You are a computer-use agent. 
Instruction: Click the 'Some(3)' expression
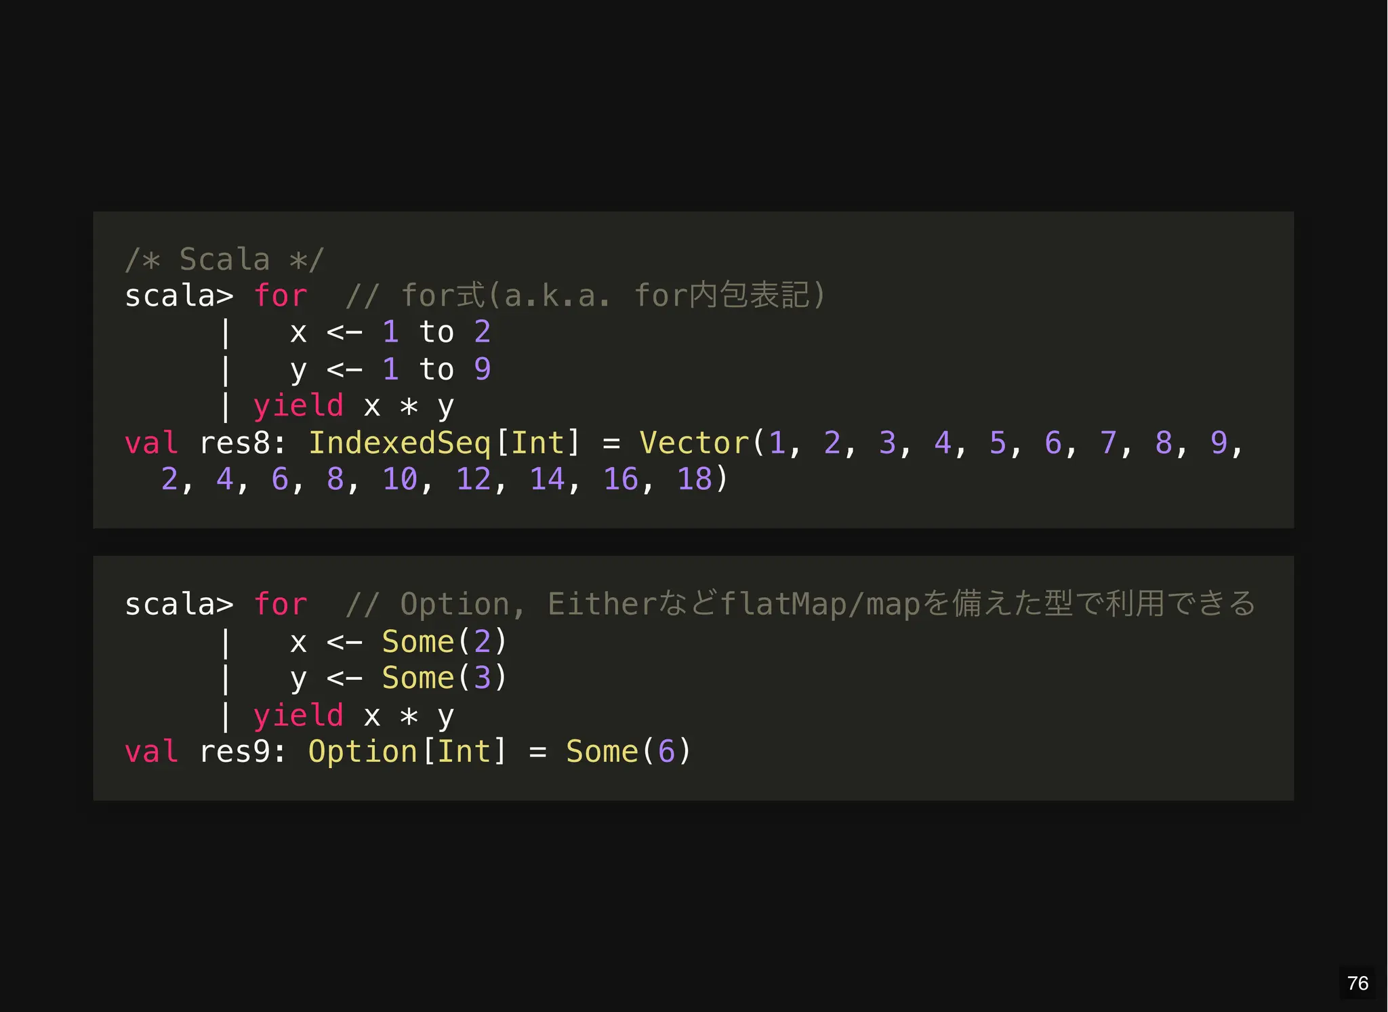pyautogui.click(x=445, y=678)
